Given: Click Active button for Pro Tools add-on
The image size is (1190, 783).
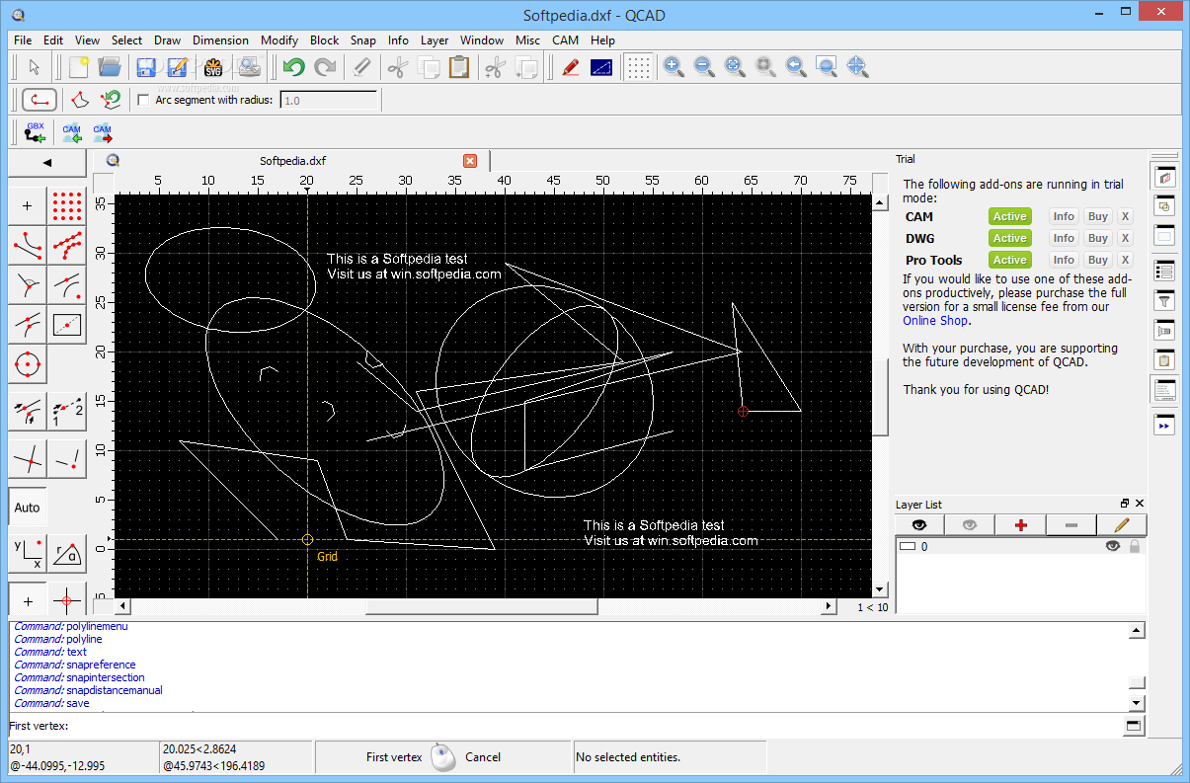Looking at the screenshot, I should coord(1009,260).
